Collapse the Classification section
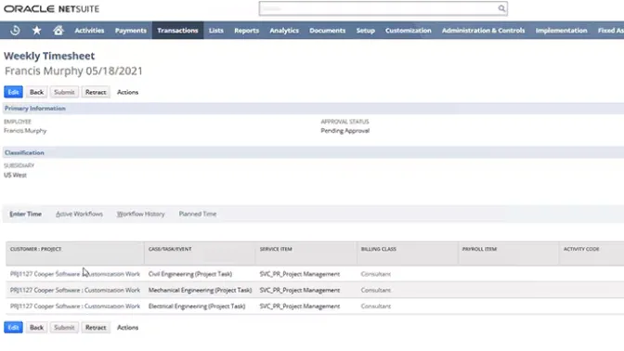Screen dimensions: 624x351 coord(24,153)
